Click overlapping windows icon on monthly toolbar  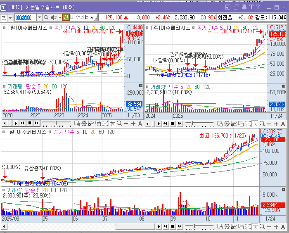click(x=98, y=124)
